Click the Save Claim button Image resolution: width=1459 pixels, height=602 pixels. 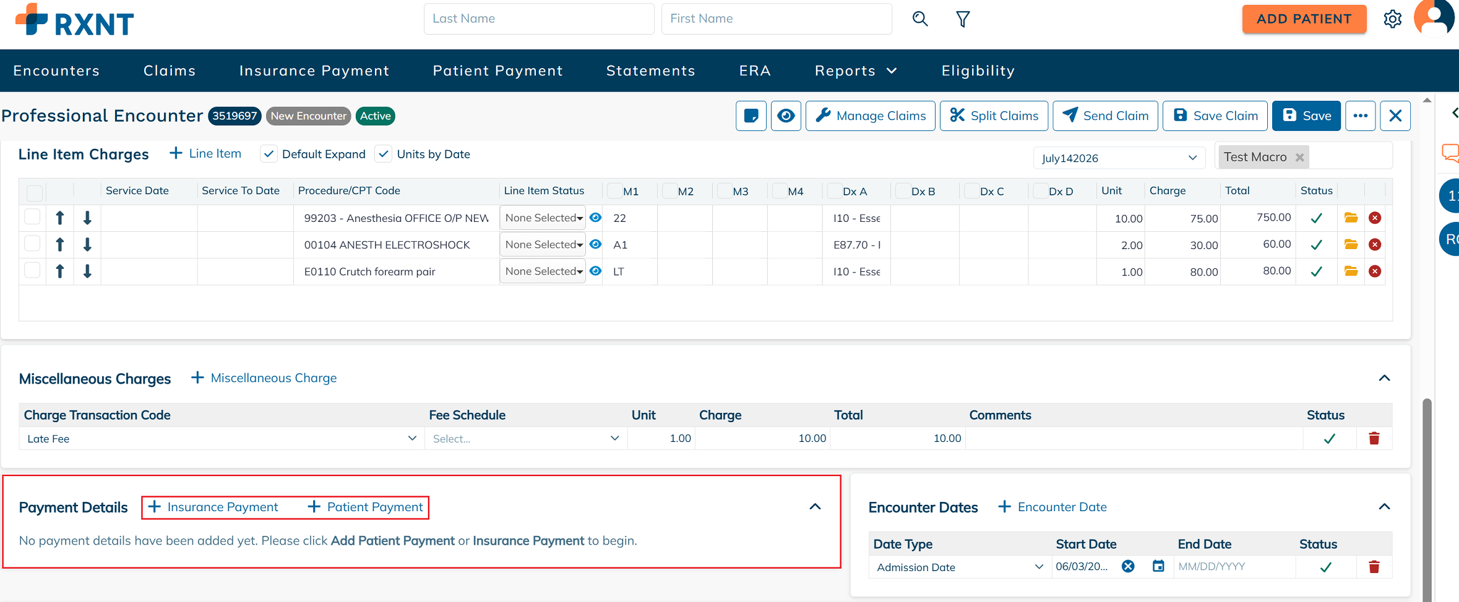[x=1215, y=116]
